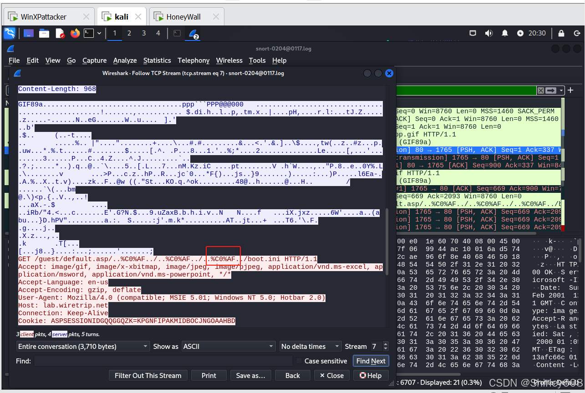Image resolution: width=585 pixels, height=393 pixels.
Task: Click the 'Connection: Keep-Alive' line
Action: pyautogui.click(x=63, y=313)
